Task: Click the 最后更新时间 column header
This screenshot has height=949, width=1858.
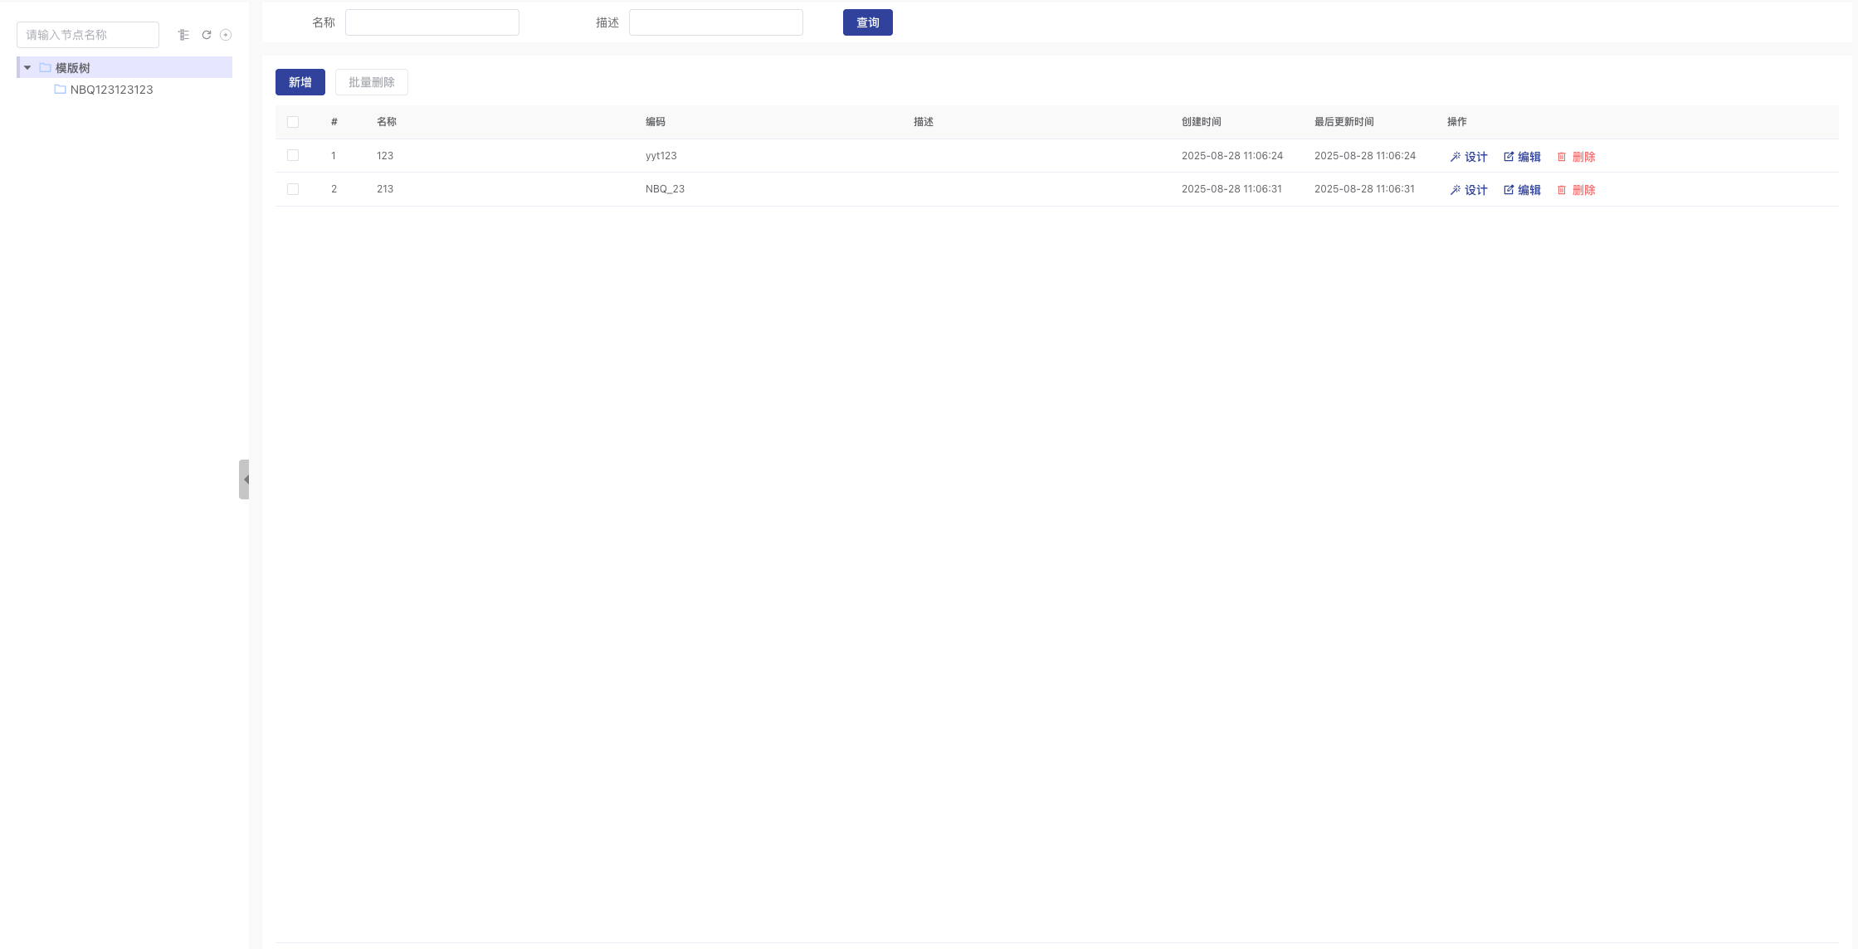Action: 1344,122
